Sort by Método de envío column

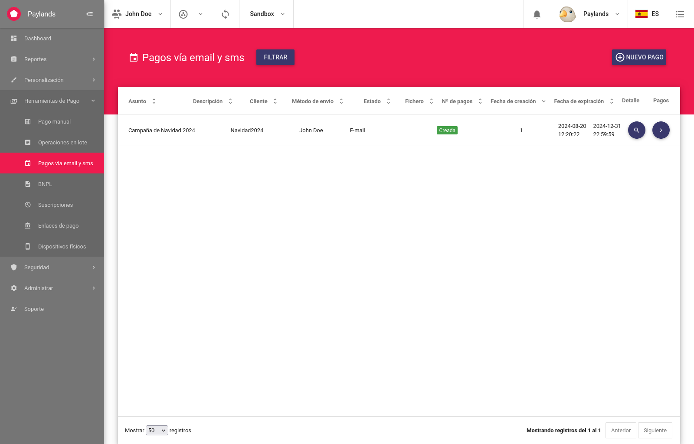[318, 101]
